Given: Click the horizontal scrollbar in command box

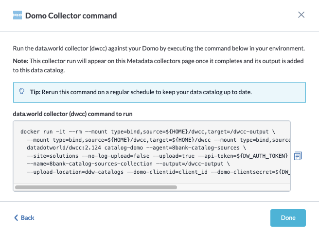Looking at the screenshot, I should [x=96, y=187].
